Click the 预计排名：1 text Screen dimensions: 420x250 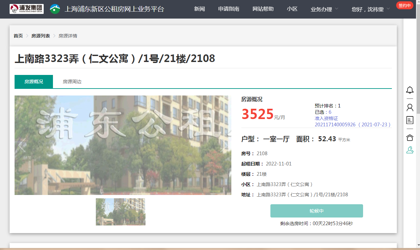[x=328, y=106]
